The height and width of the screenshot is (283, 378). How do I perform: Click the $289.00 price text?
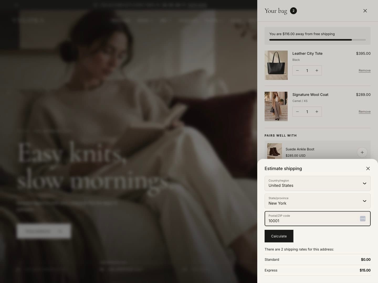point(363,95)
